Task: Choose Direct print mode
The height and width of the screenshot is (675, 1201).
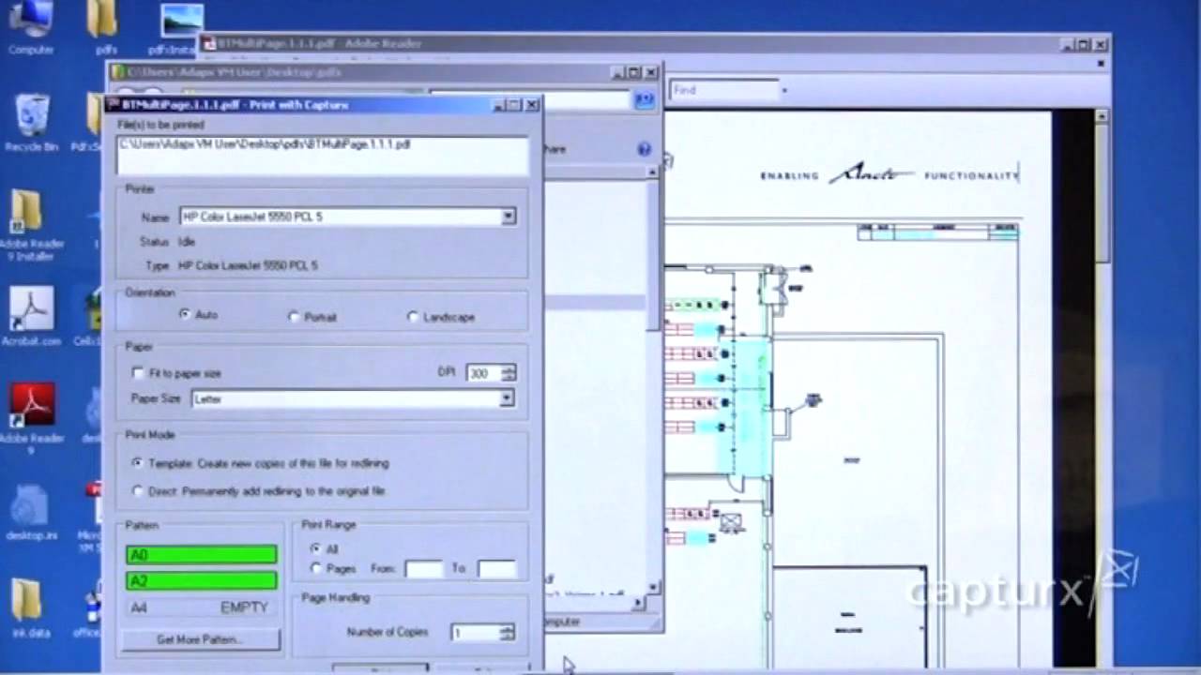Action: (x=138, y=490)
